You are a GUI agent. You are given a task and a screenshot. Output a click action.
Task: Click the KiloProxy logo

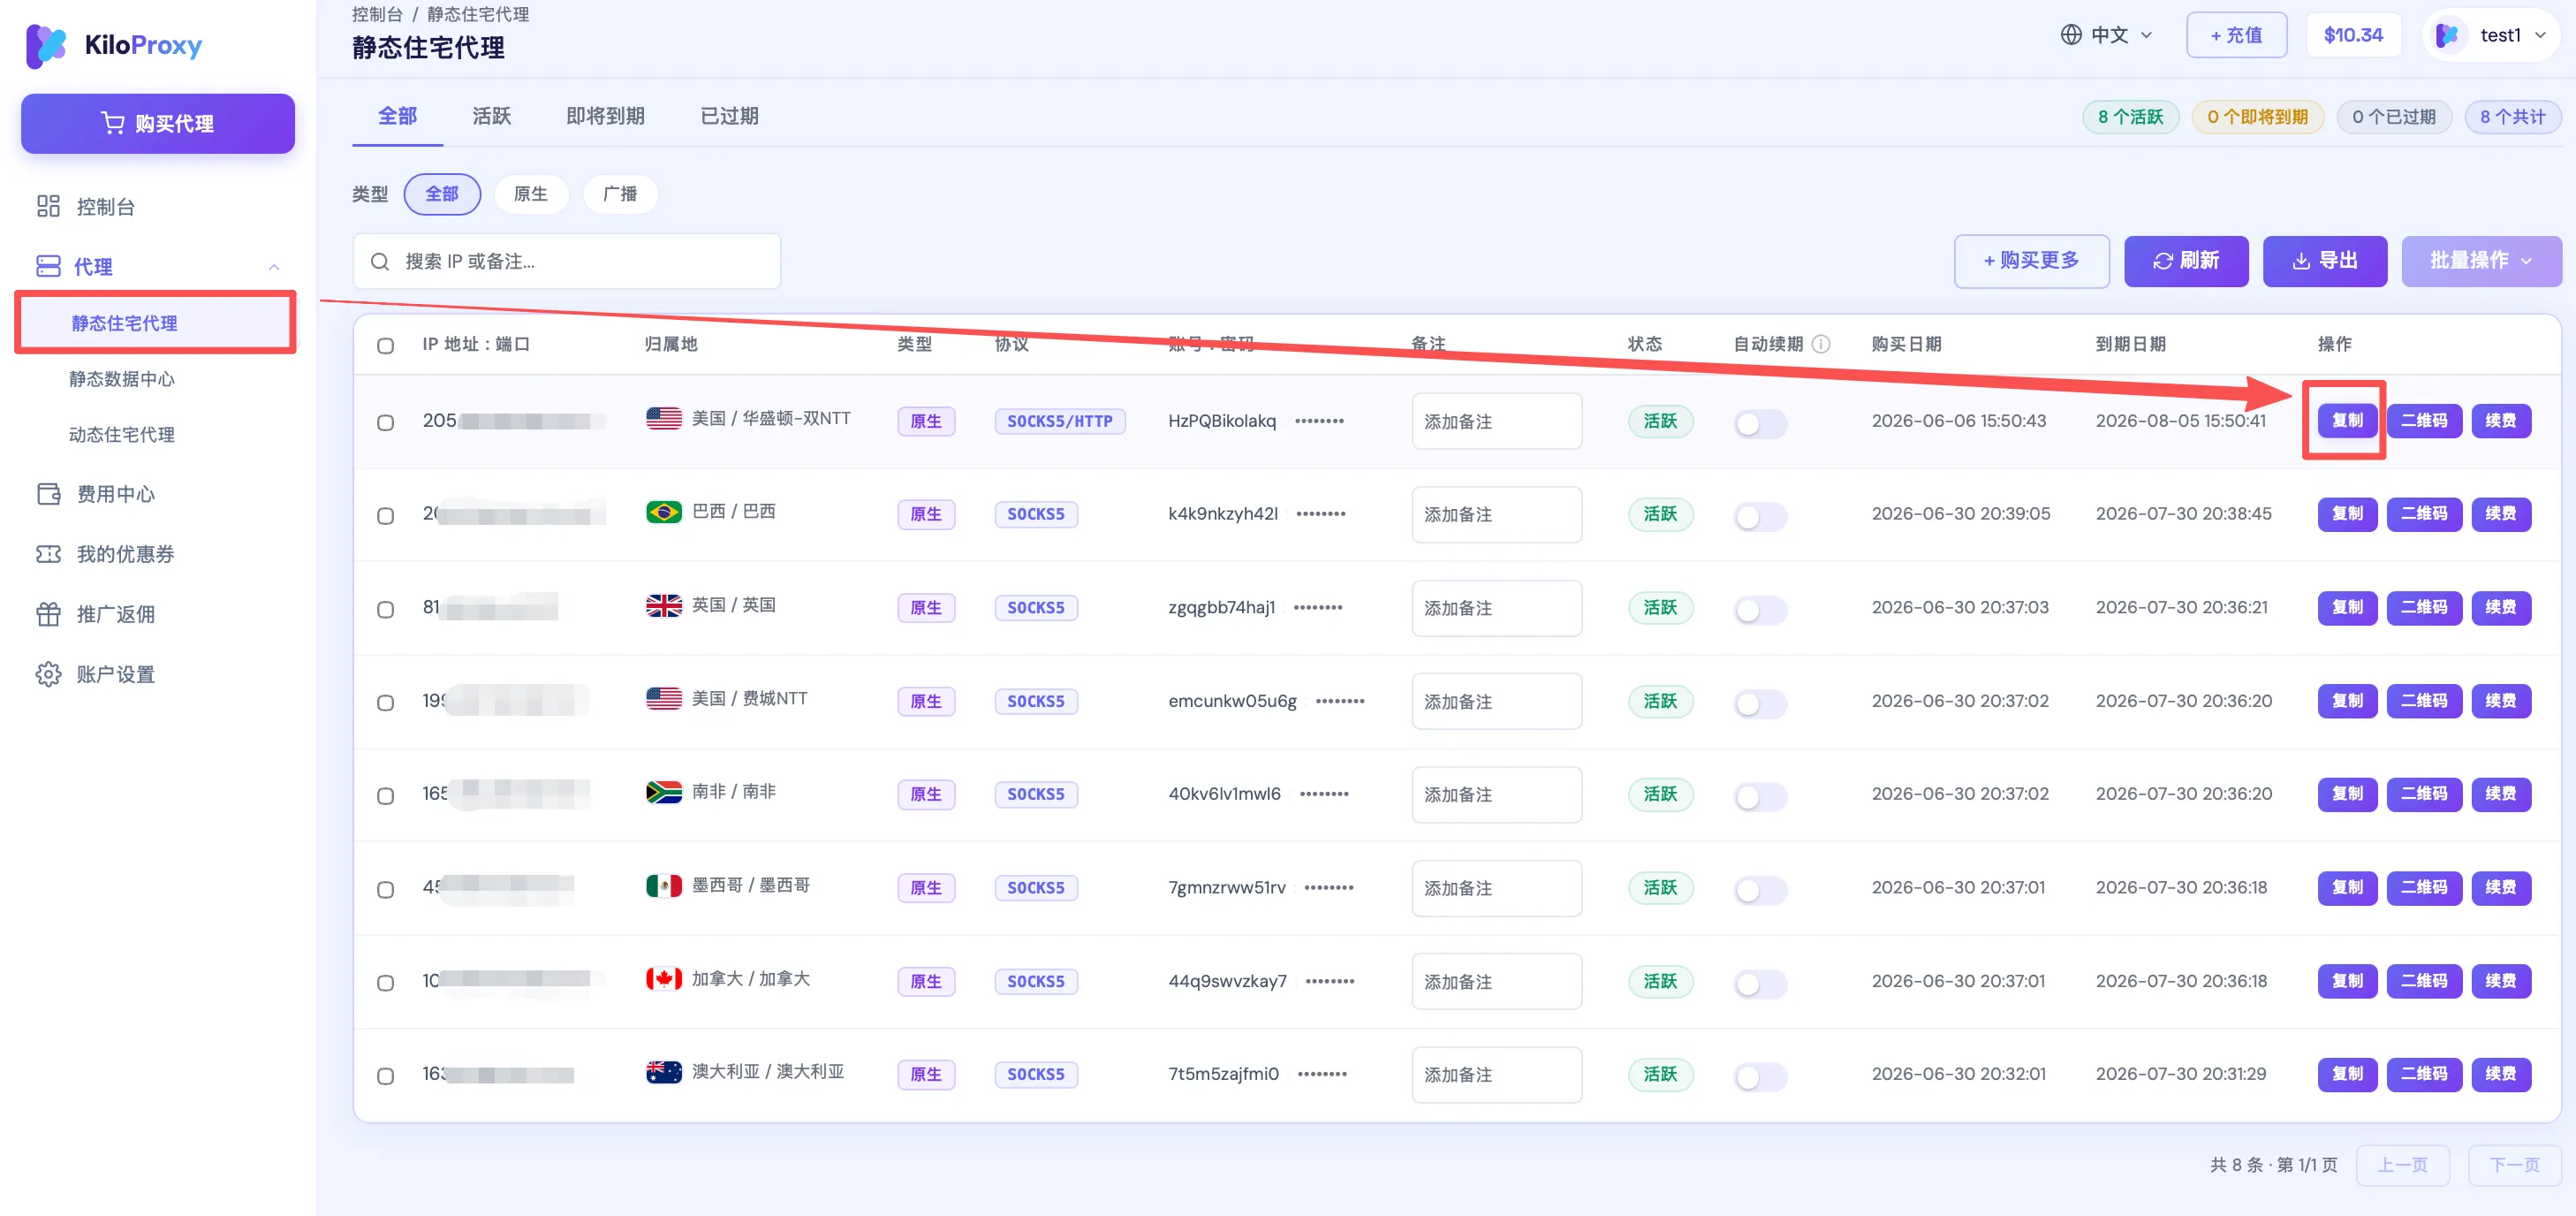114,45
